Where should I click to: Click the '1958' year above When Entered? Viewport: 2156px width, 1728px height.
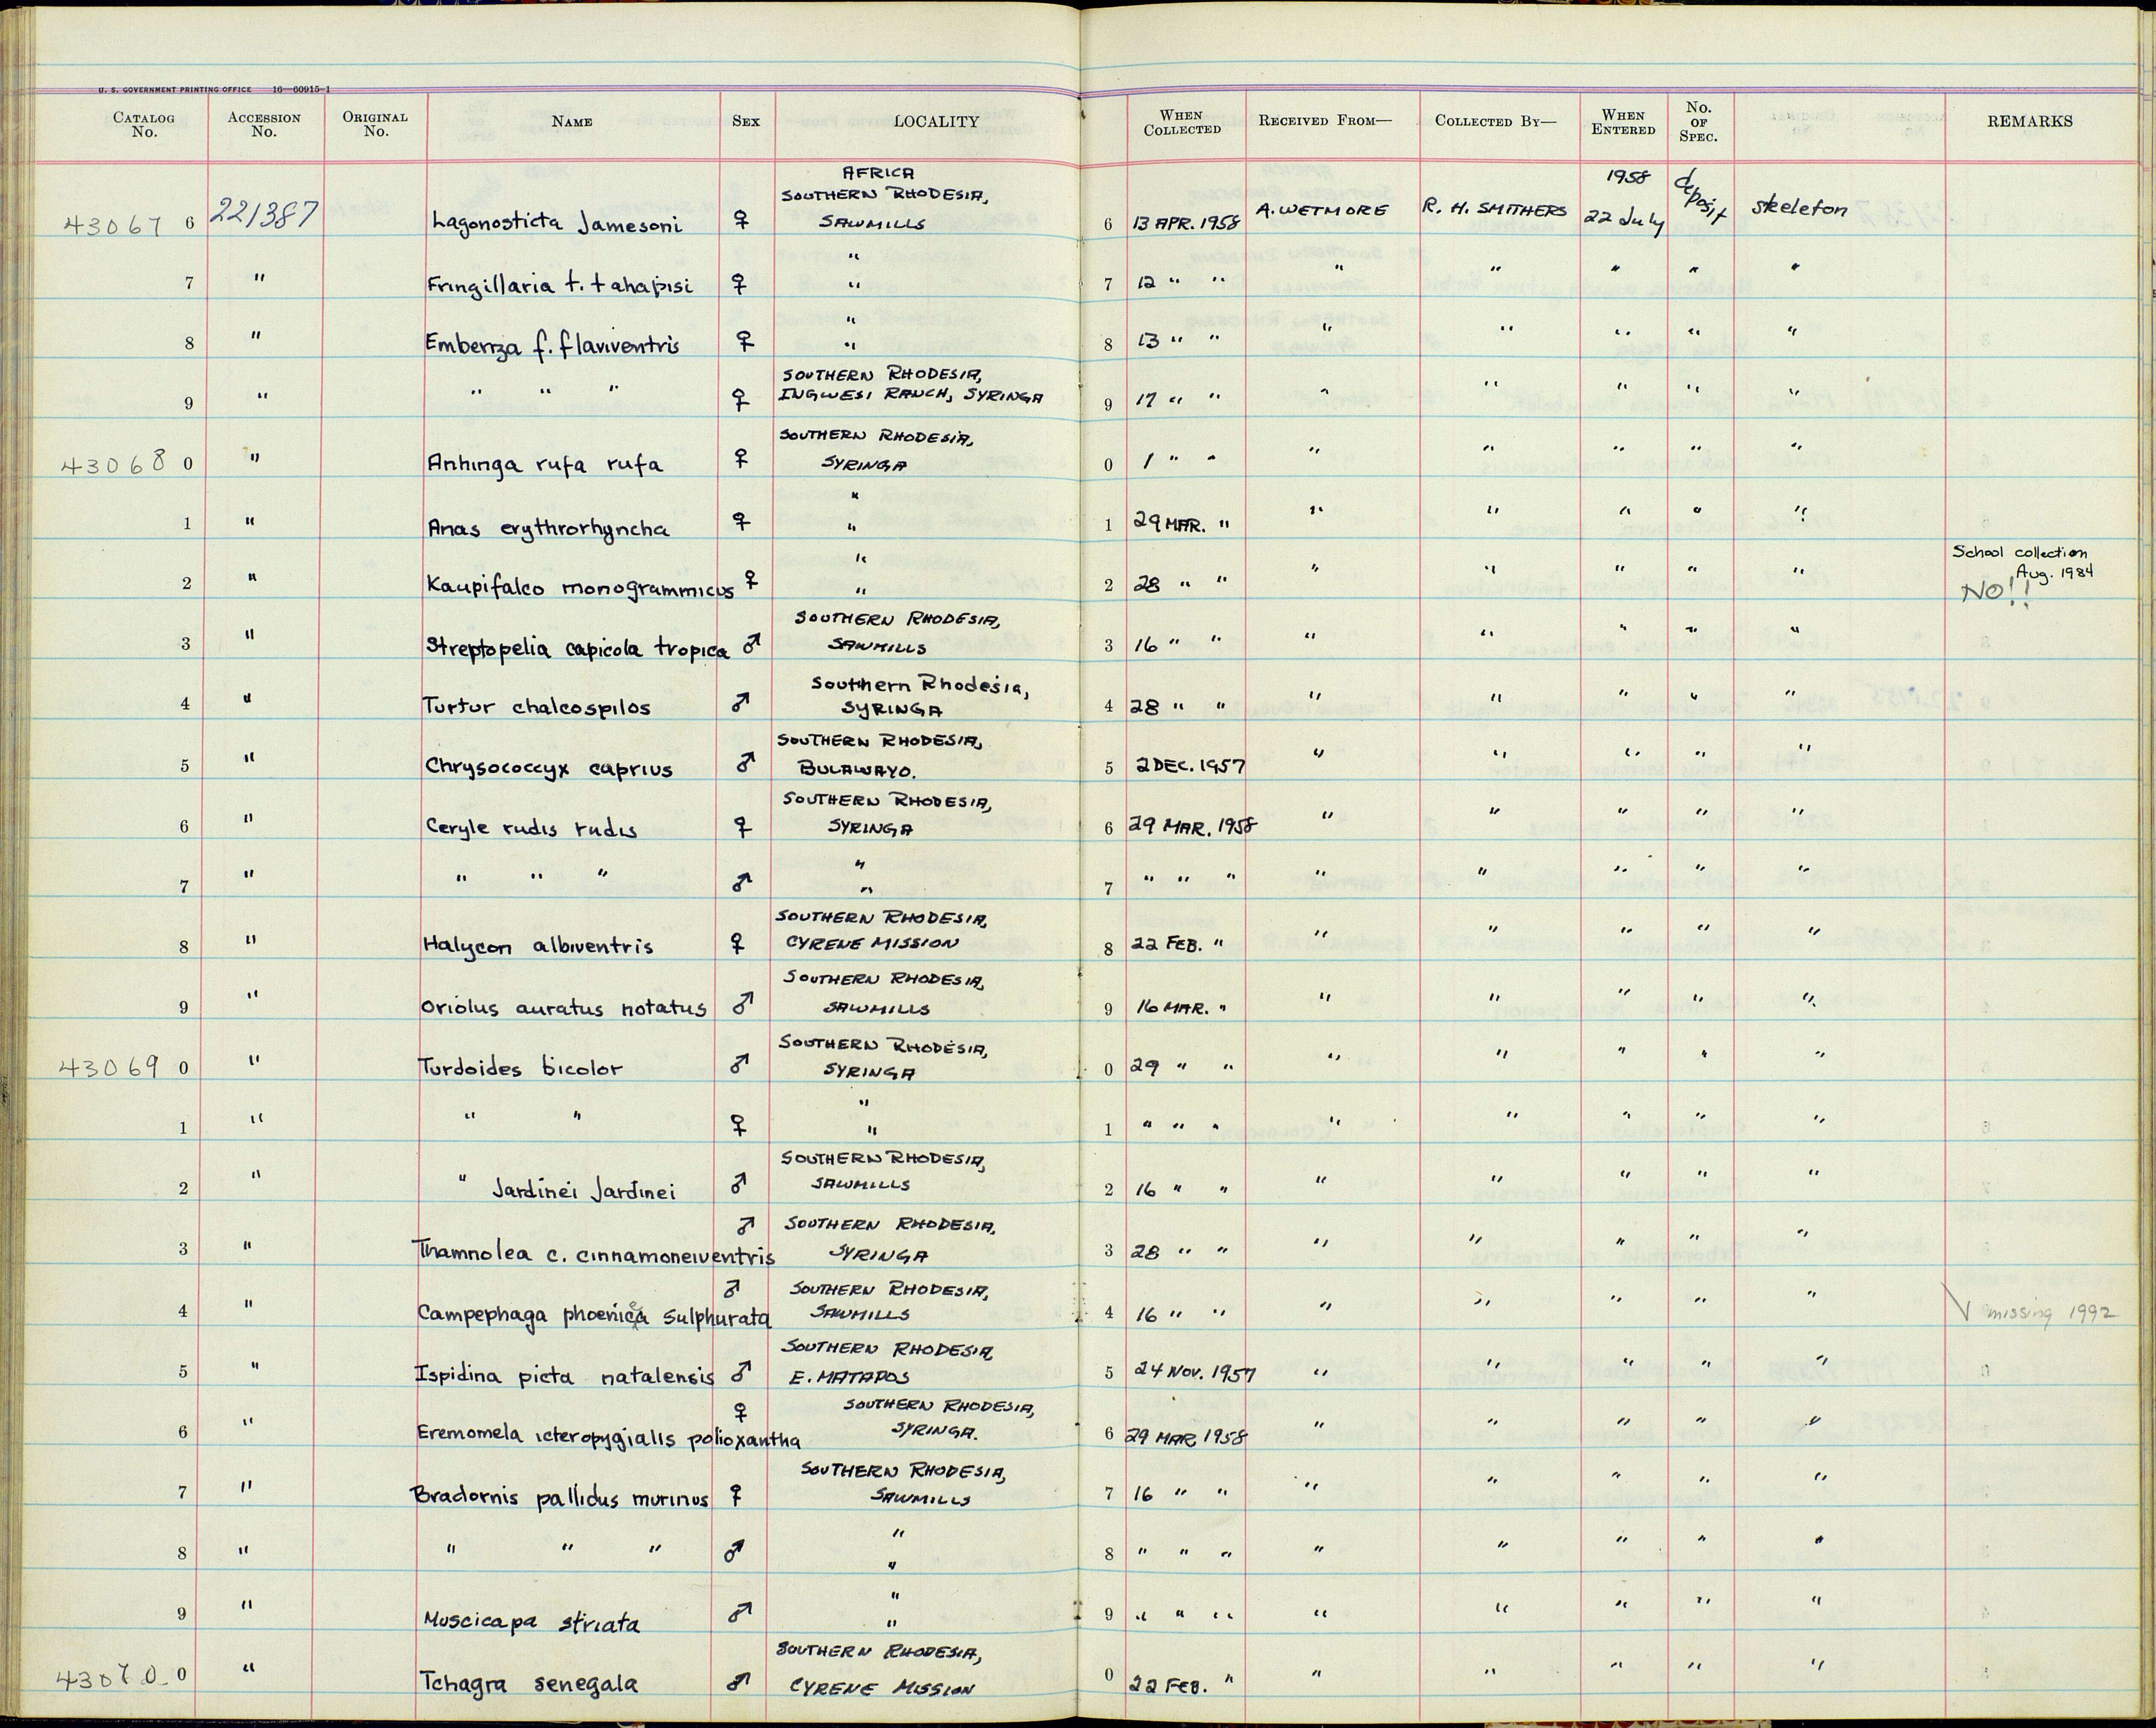click(1627, 176)
